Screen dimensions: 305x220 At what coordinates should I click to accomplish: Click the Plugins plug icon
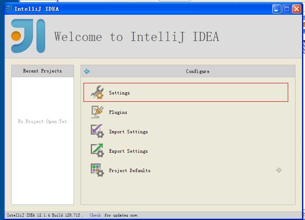point(97,112)
